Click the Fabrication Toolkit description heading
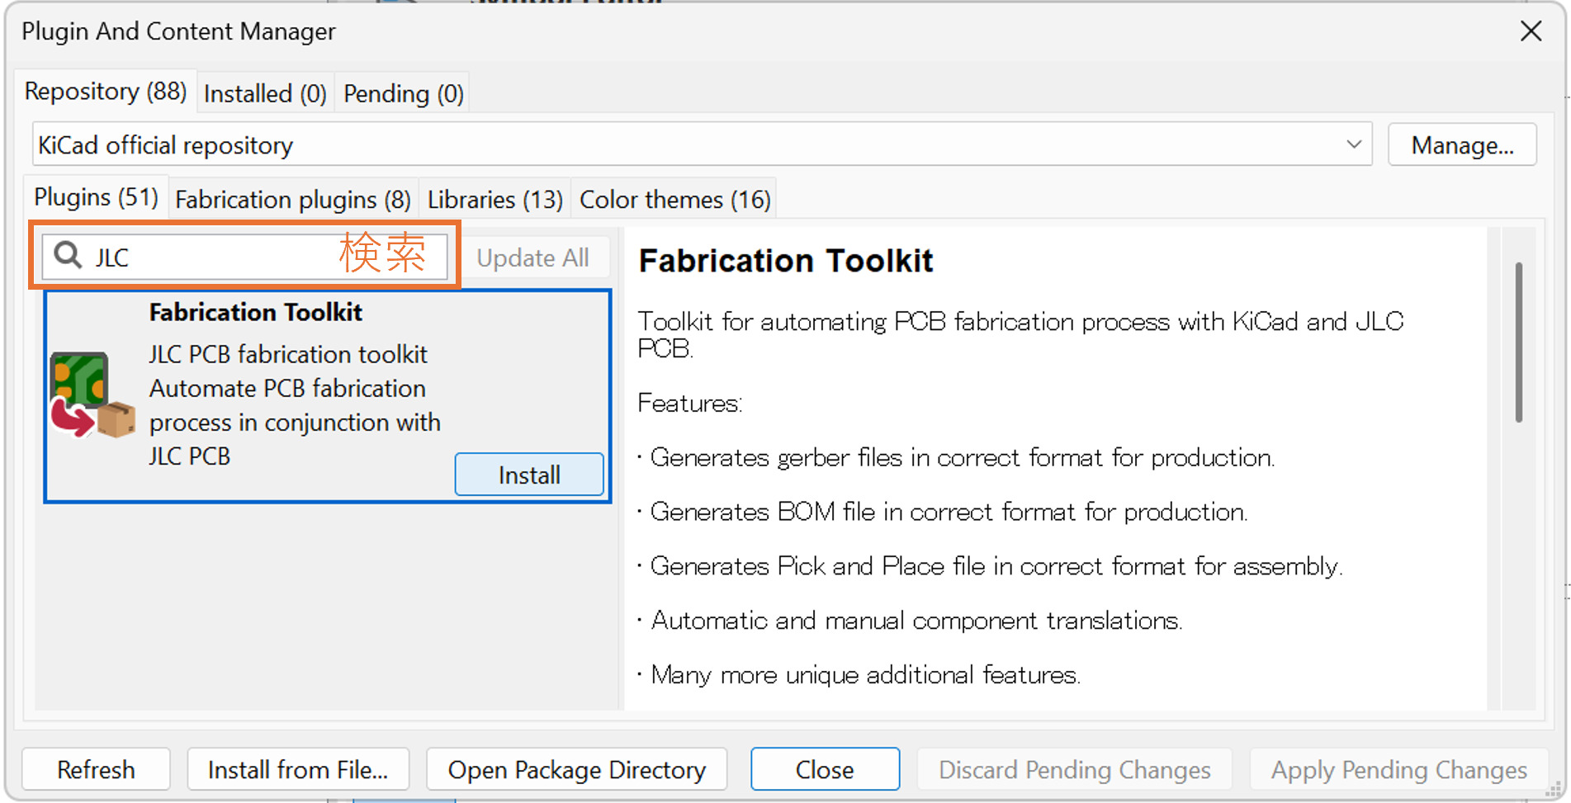The image size is (1571, 803). click(x=786, y=261)
